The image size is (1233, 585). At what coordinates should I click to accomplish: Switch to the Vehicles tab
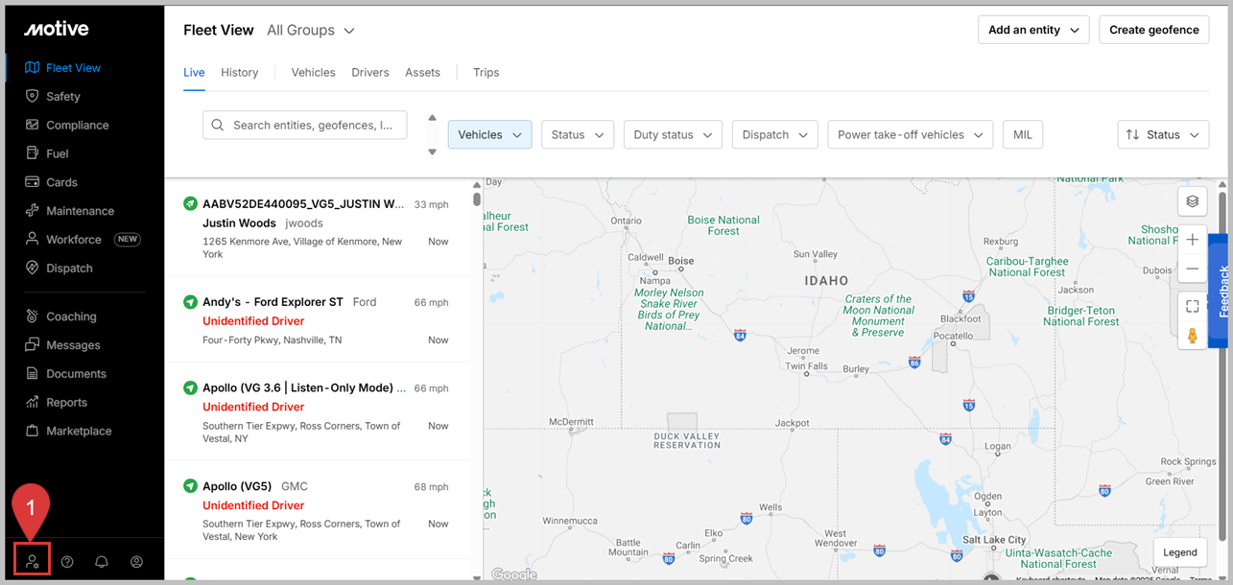click(x=313, y=73)
